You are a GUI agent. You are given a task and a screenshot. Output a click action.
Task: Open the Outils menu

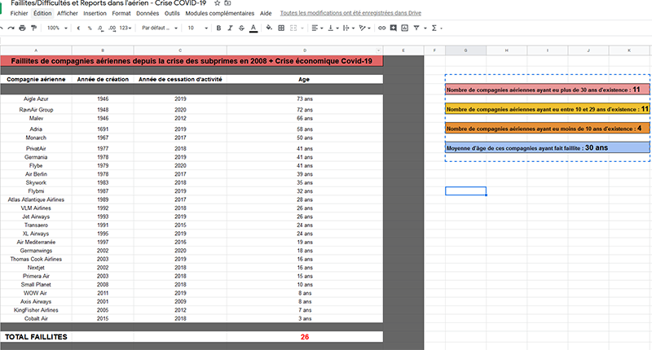[x=172, y=13]
